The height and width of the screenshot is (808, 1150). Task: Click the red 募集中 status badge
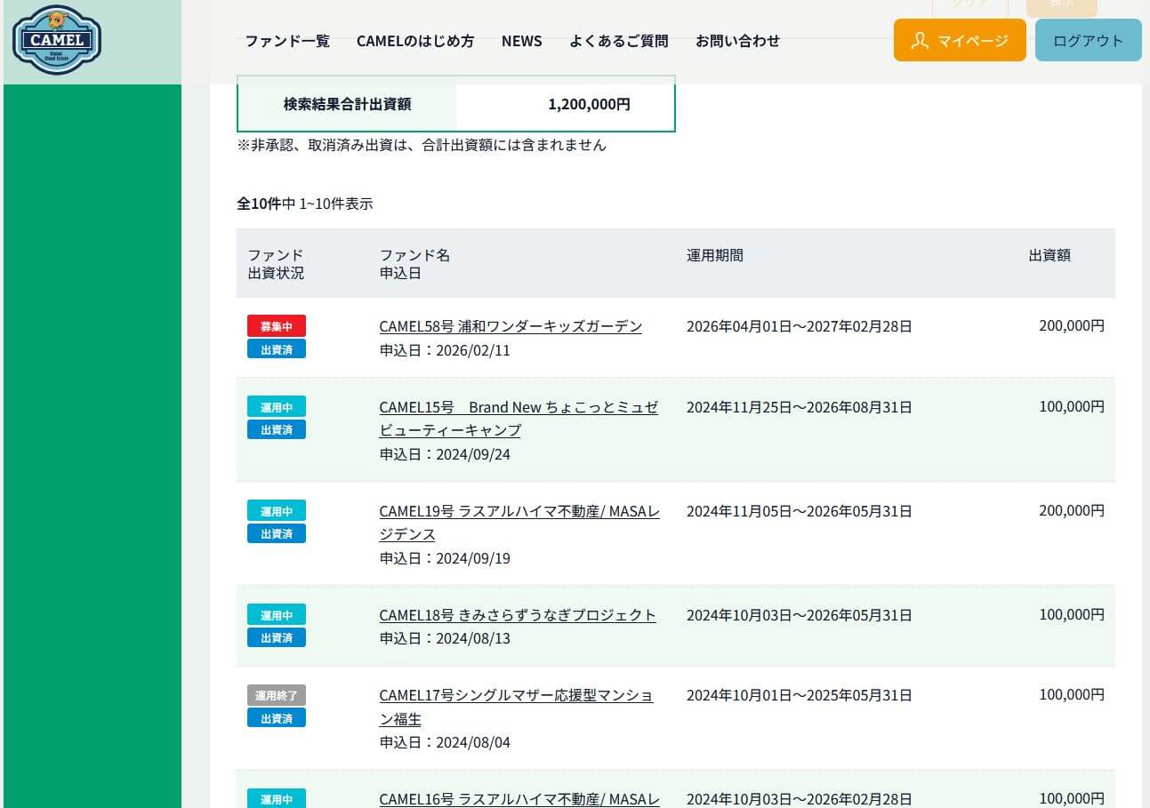pos(276,326)
